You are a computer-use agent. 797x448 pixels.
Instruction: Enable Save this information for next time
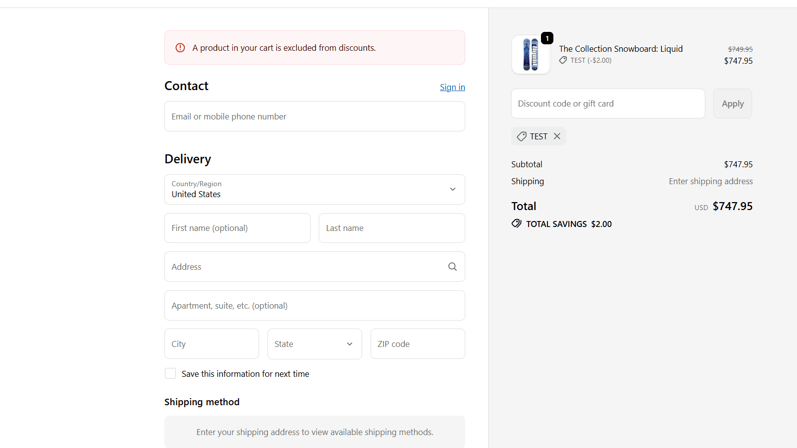[x=170, y=373]
